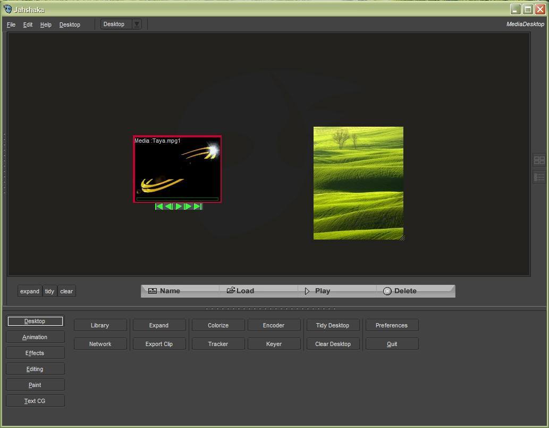Jump to first frame of Taya.mpg1
Viewport: 549px width, 428px height.
click(x=159, y=207)
